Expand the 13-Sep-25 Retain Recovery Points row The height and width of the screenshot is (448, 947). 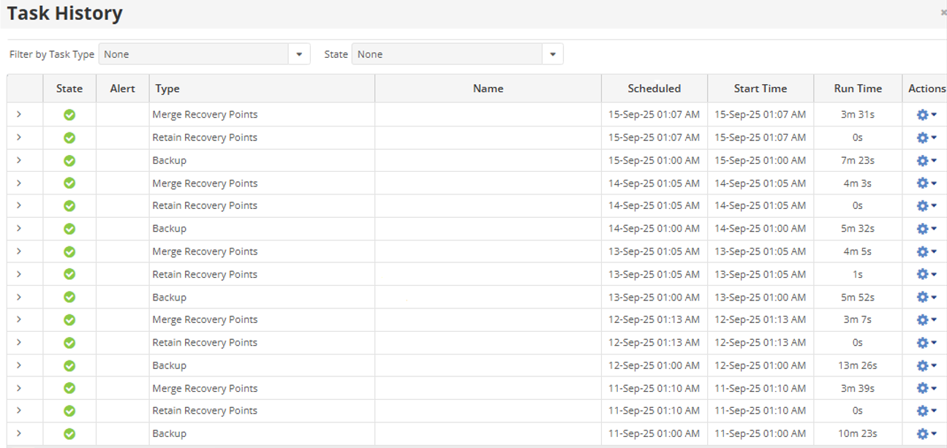point(19,273)
